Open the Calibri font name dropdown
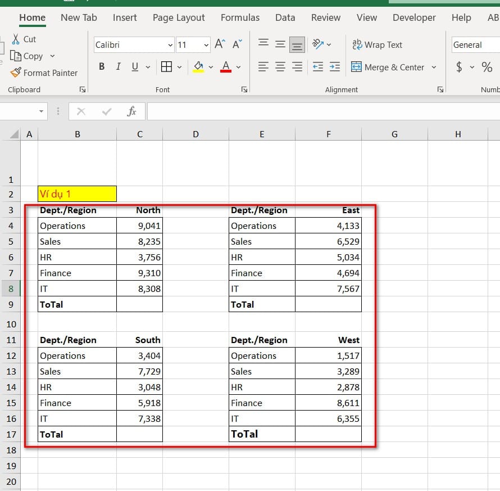500x491 pixels. 170,45
